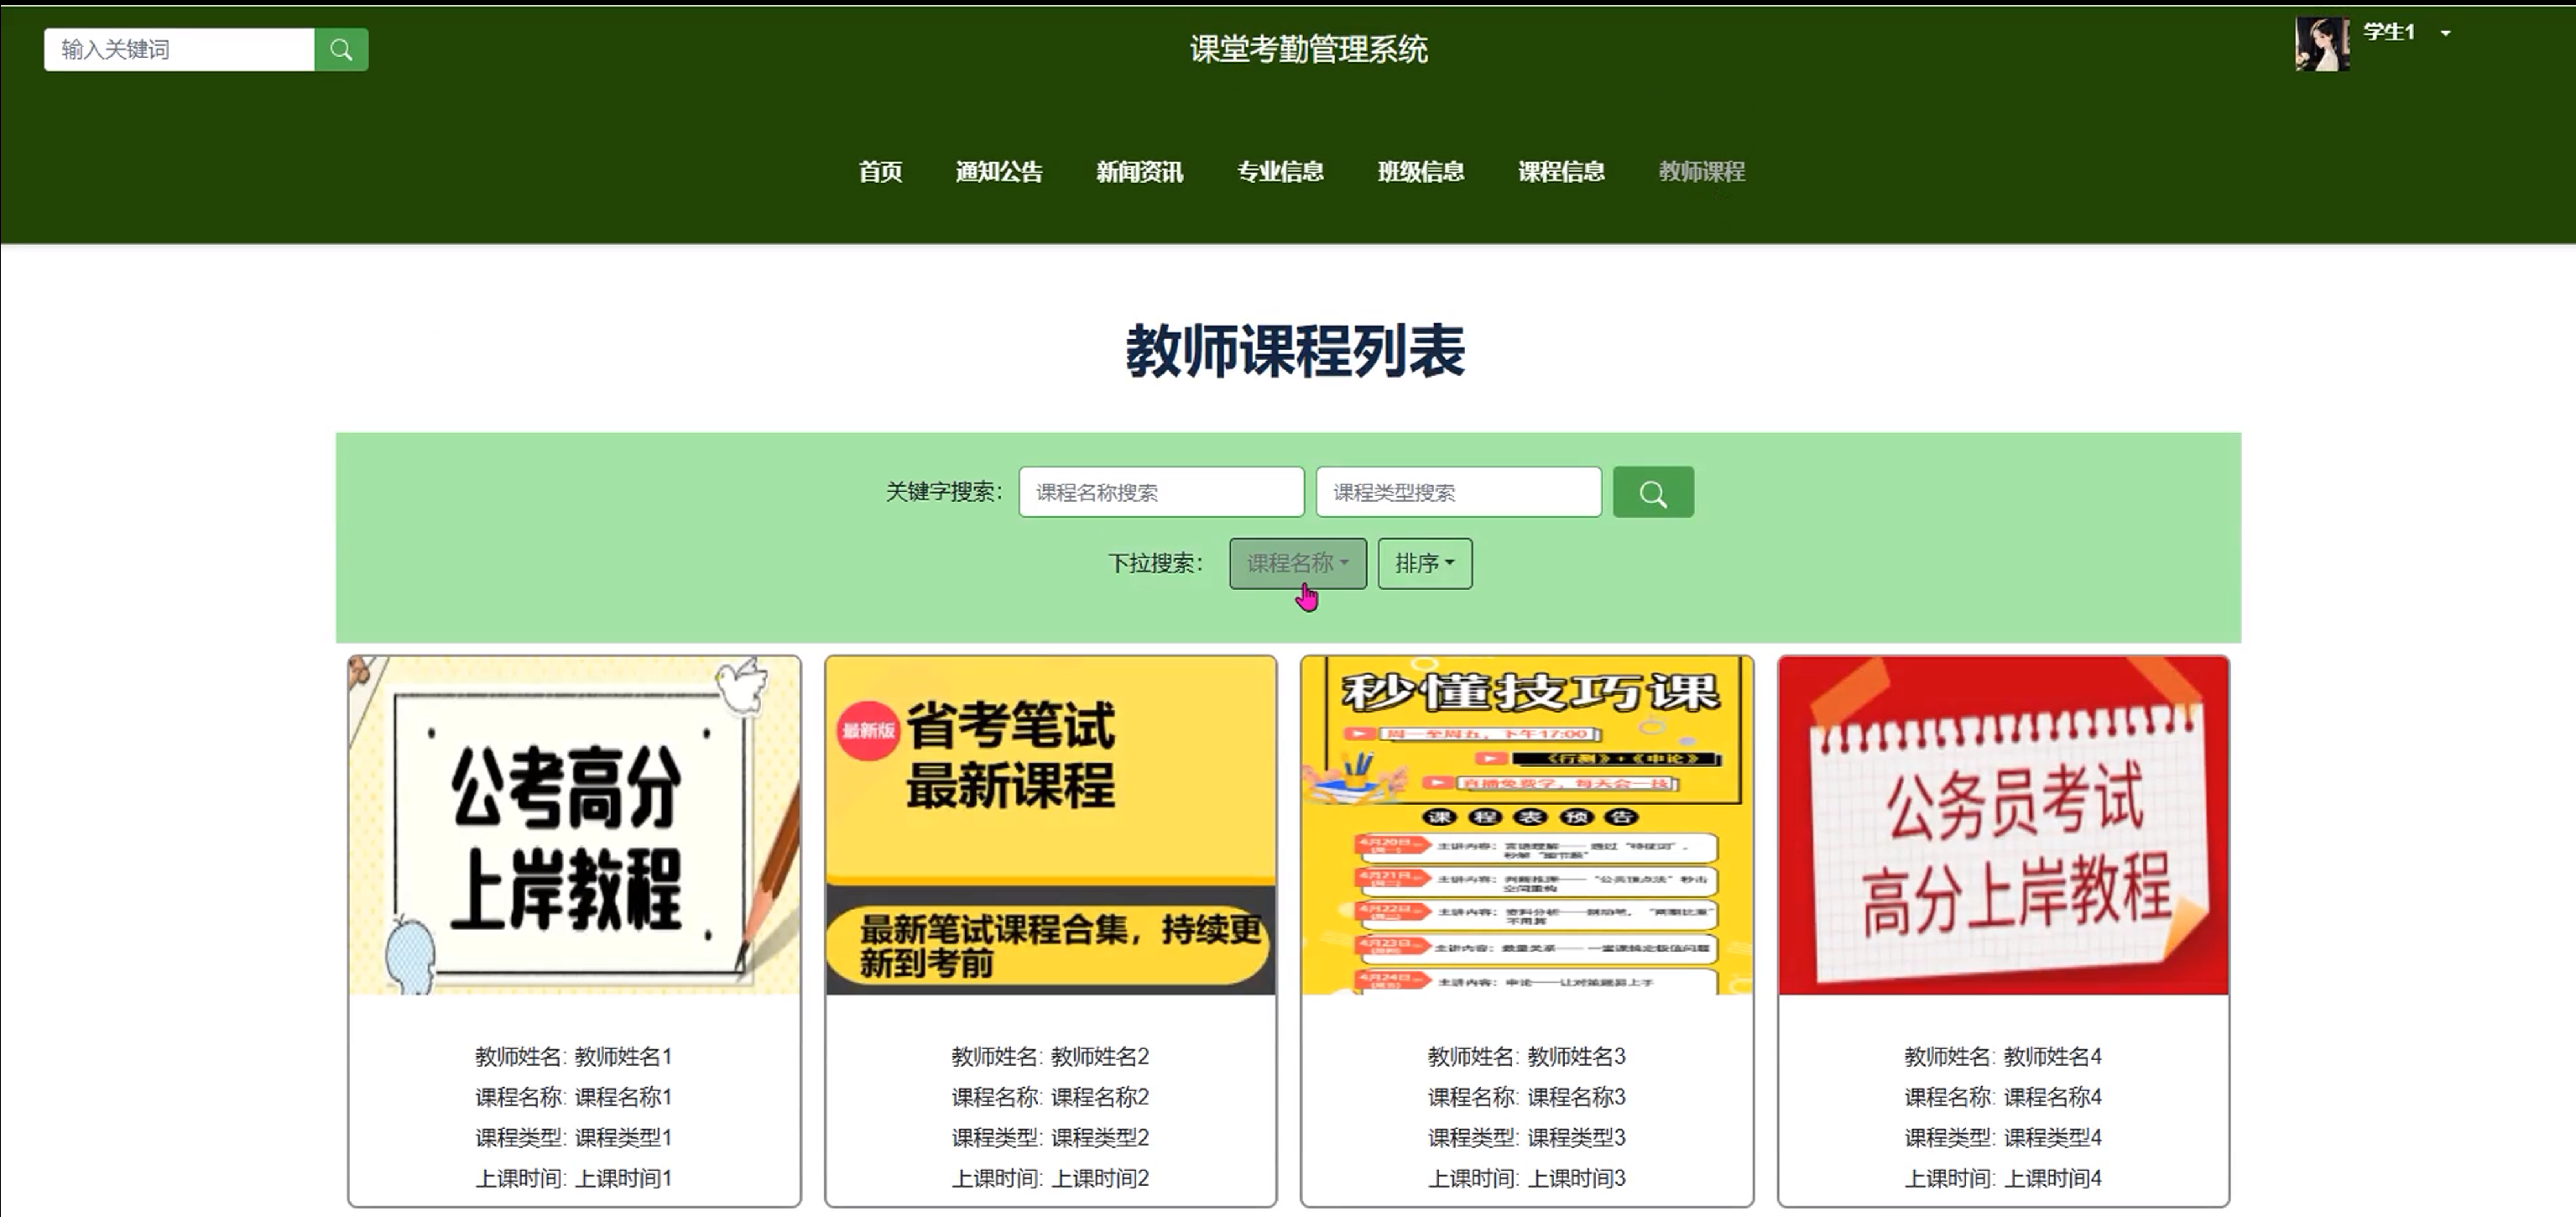The width and height of the screenshot is (2576, 1217).
Task: Open the 班级信息 navigation item
Action: (x=1420, y=172)
